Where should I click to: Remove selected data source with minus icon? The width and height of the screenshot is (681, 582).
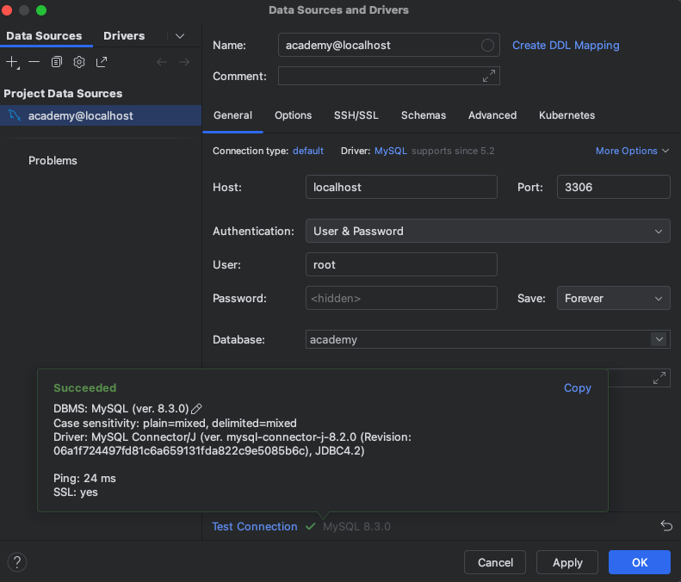coord(34,62)
